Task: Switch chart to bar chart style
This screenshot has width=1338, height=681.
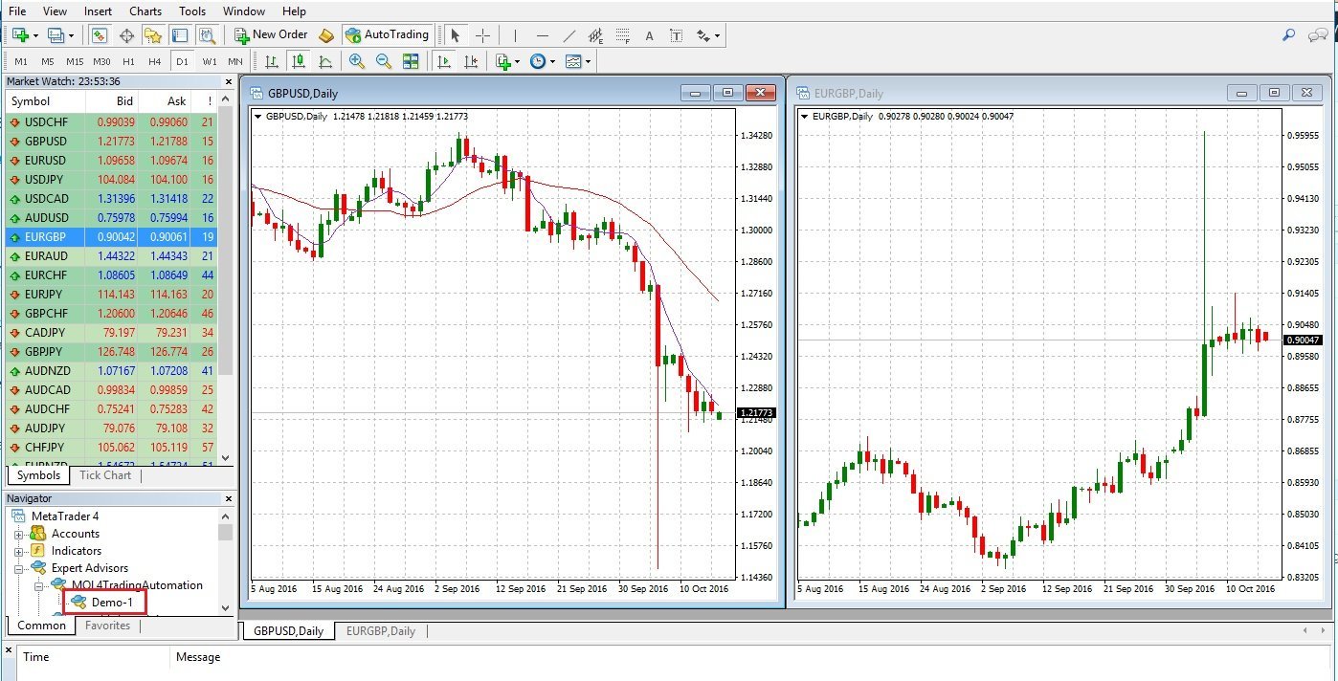Action: 272,61
